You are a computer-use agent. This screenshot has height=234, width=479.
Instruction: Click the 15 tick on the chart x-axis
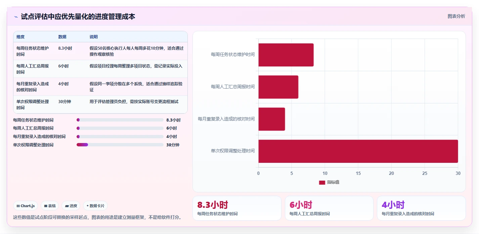(358, 174)
